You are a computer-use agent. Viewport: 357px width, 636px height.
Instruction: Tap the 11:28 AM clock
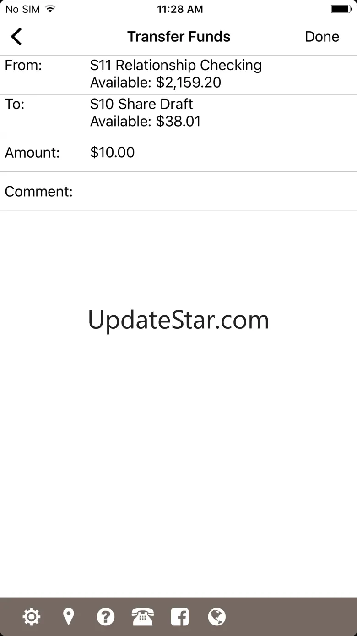180,9
